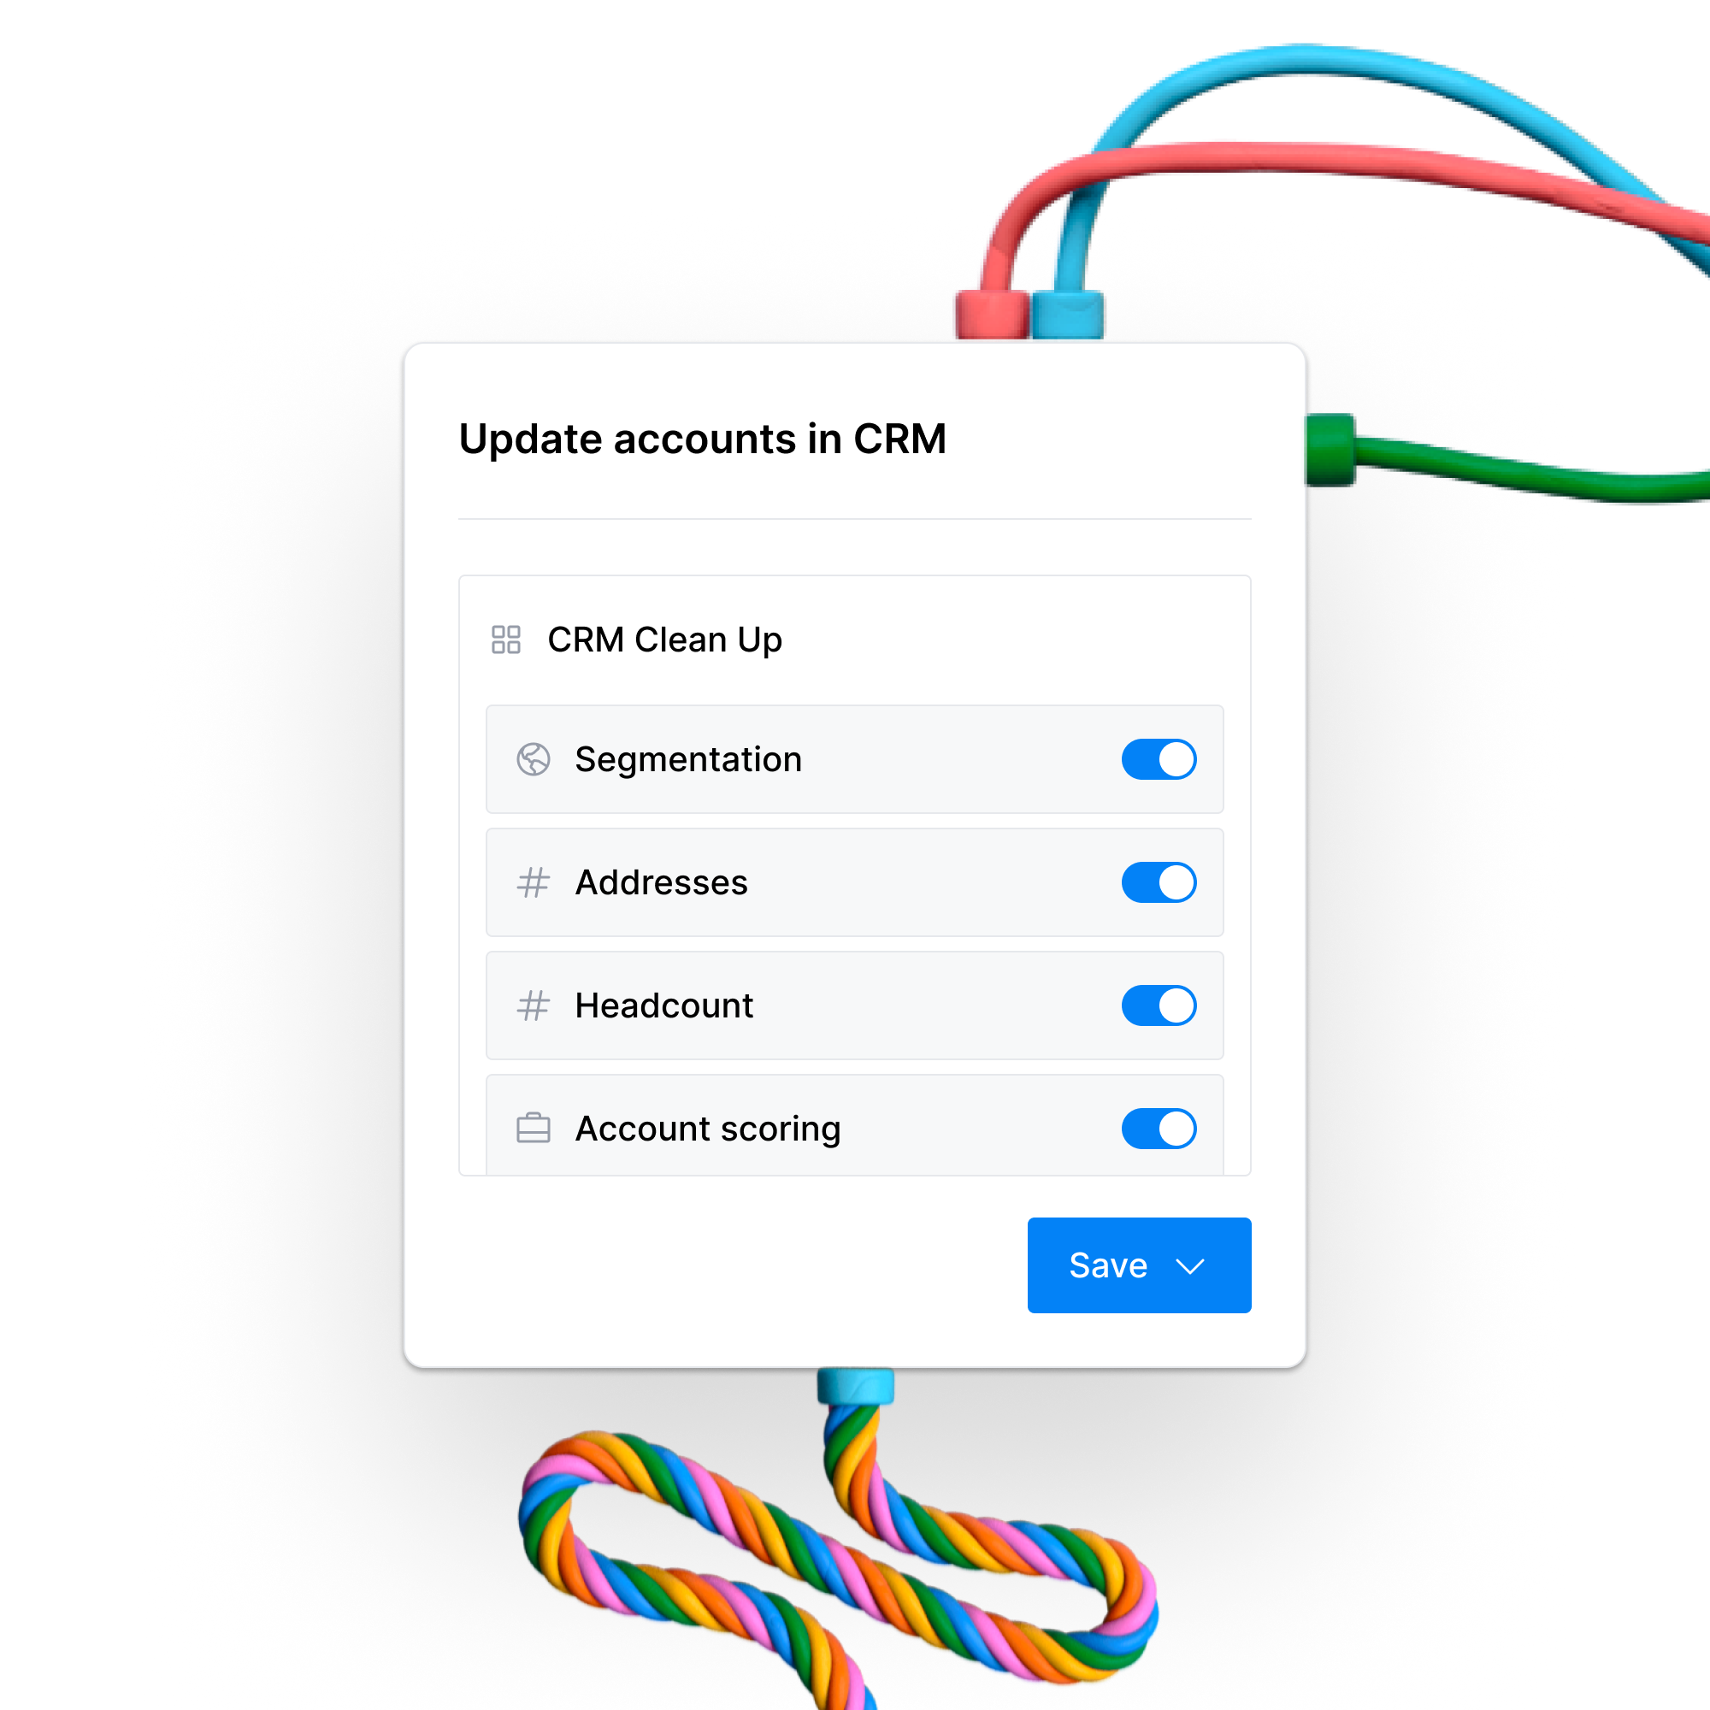Click the globe icon beside Segmentation
The width and height of the screenshot is (1710, 1710).
click(x=533, y=758)
